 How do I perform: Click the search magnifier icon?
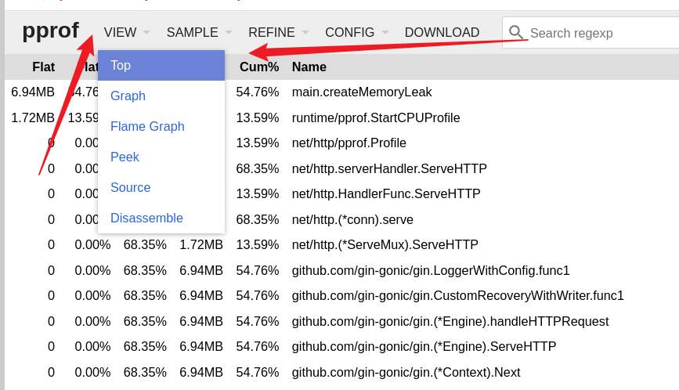516,32
